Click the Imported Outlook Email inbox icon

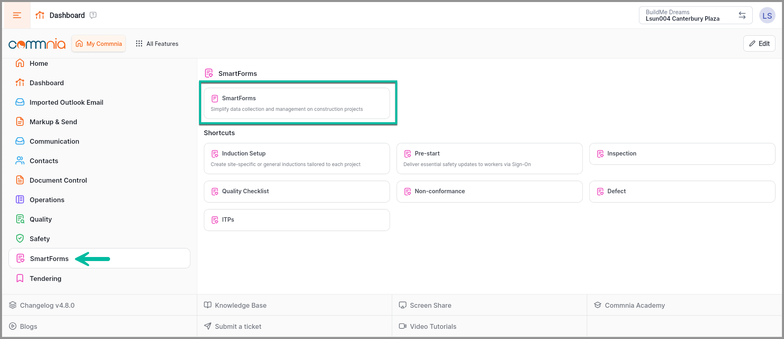click(x=20, y=102)
